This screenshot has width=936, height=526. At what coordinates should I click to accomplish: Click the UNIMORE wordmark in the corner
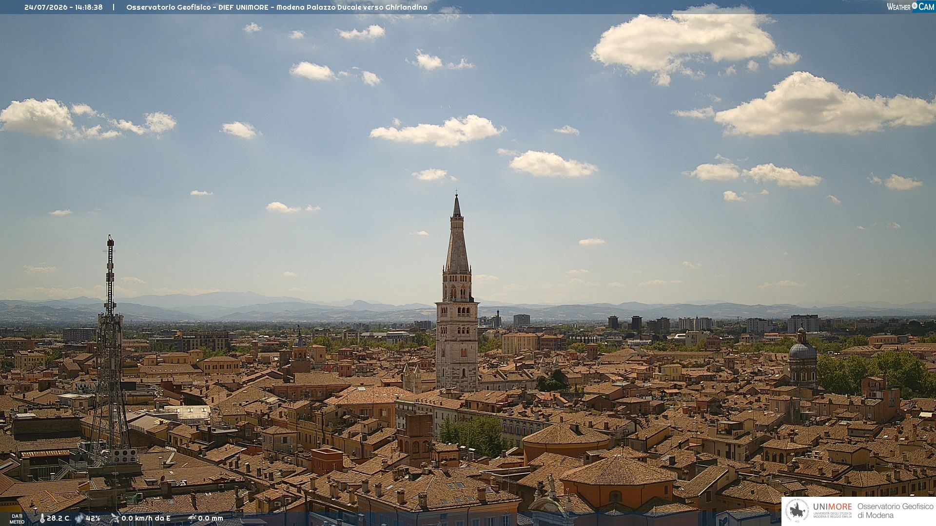[832, 507]
